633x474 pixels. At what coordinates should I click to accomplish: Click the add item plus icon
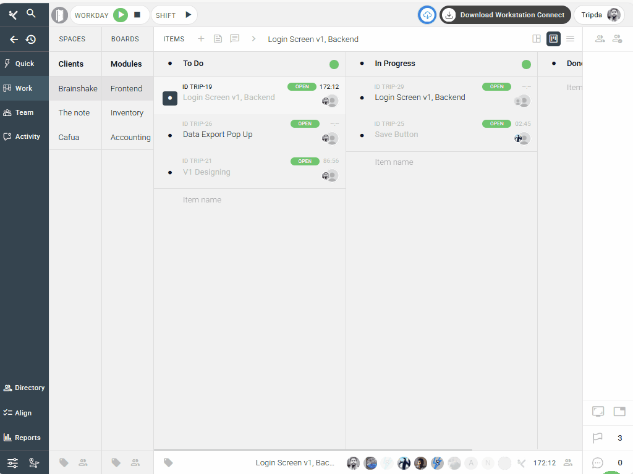pos(201,39)
